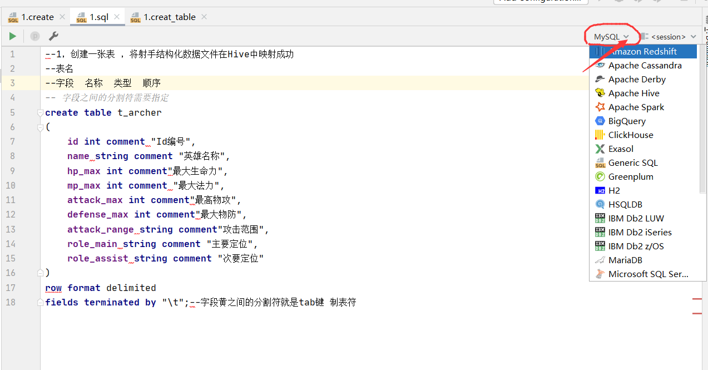Toggle fold marker at fields terminated line
This screenshot has height=370, width=708.
(40, 302)
